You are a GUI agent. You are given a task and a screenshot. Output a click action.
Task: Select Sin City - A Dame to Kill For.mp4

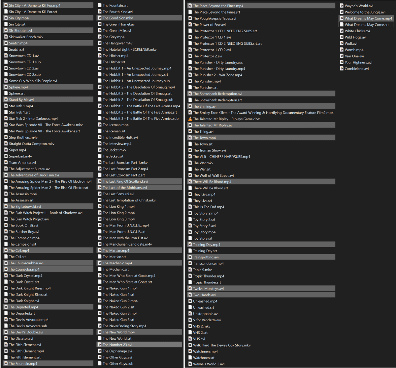coord(48,5)
